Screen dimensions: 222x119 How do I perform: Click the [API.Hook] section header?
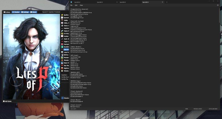(x=74, y=55)
